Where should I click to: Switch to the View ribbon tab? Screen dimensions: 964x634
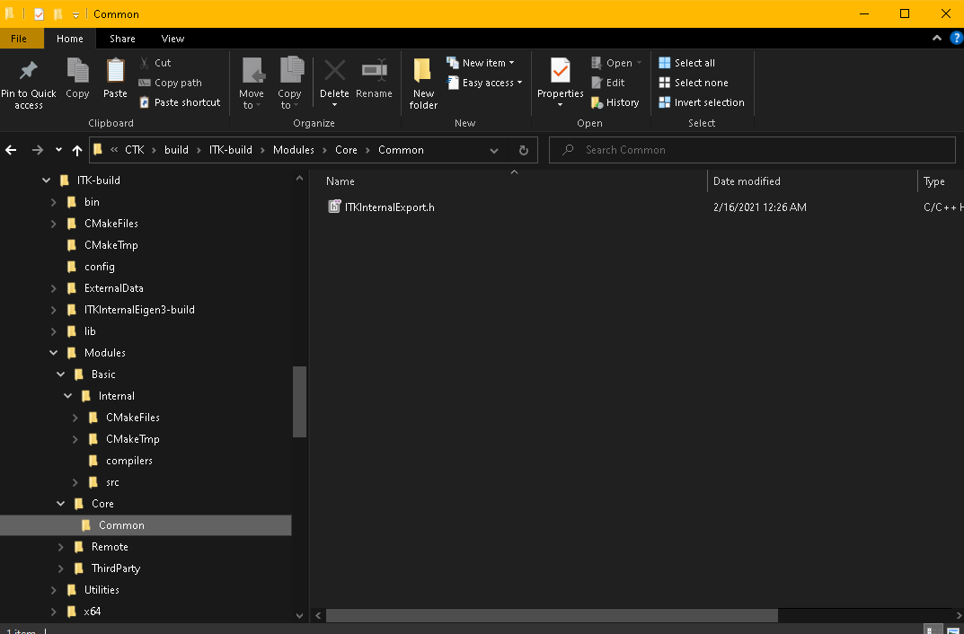pyautogui.click(x=172, y=39)
